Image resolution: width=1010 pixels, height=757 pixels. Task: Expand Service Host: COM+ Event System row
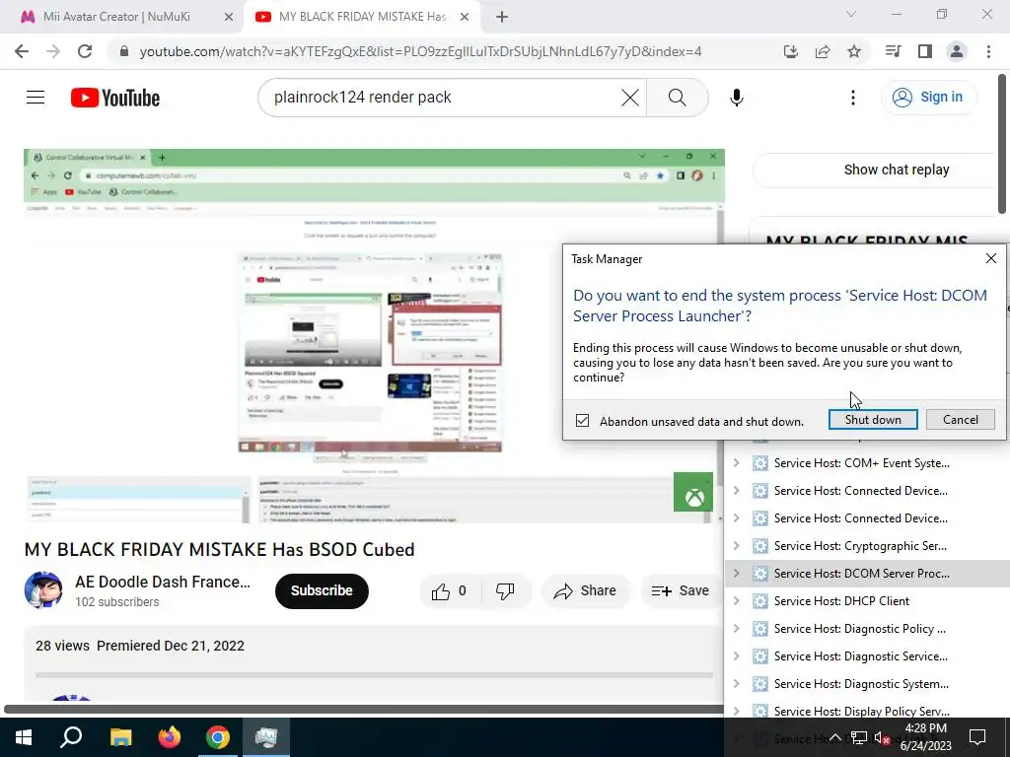click(736, 463)
